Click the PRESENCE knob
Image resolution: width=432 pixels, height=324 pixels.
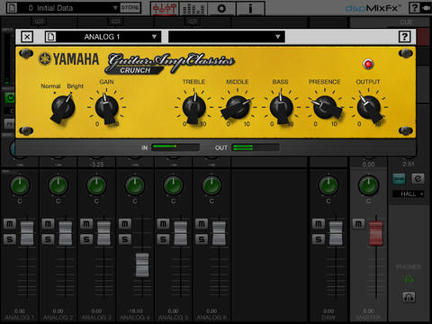[x=326, y=107]
